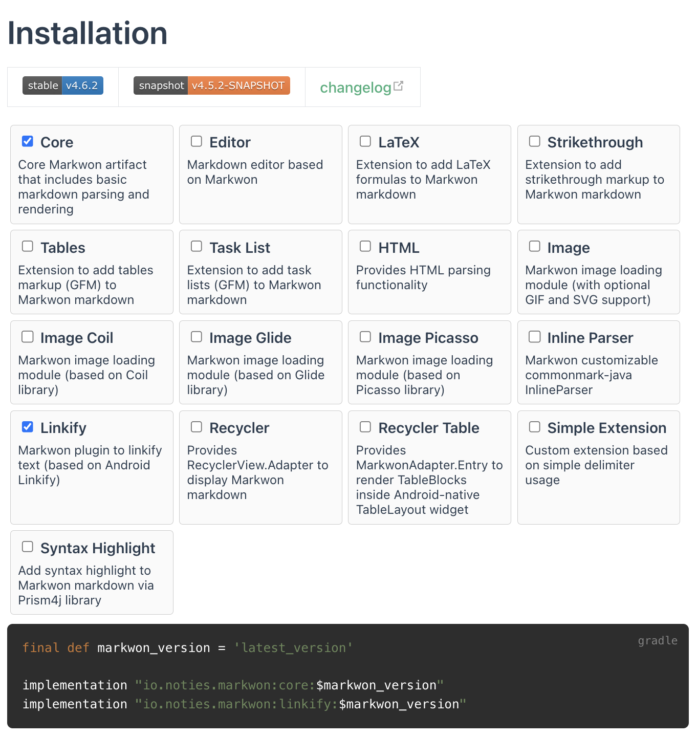
Task: Click the stable v4.6.2 version badge
Action: pos(63,85)
